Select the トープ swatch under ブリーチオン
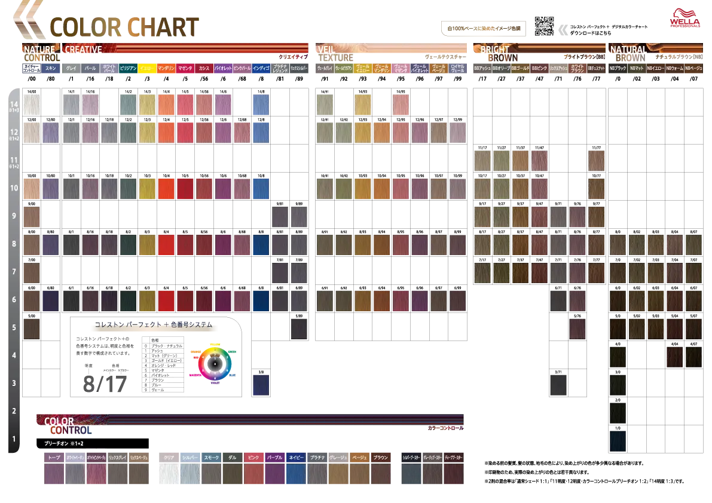 [x=53, y=474]
